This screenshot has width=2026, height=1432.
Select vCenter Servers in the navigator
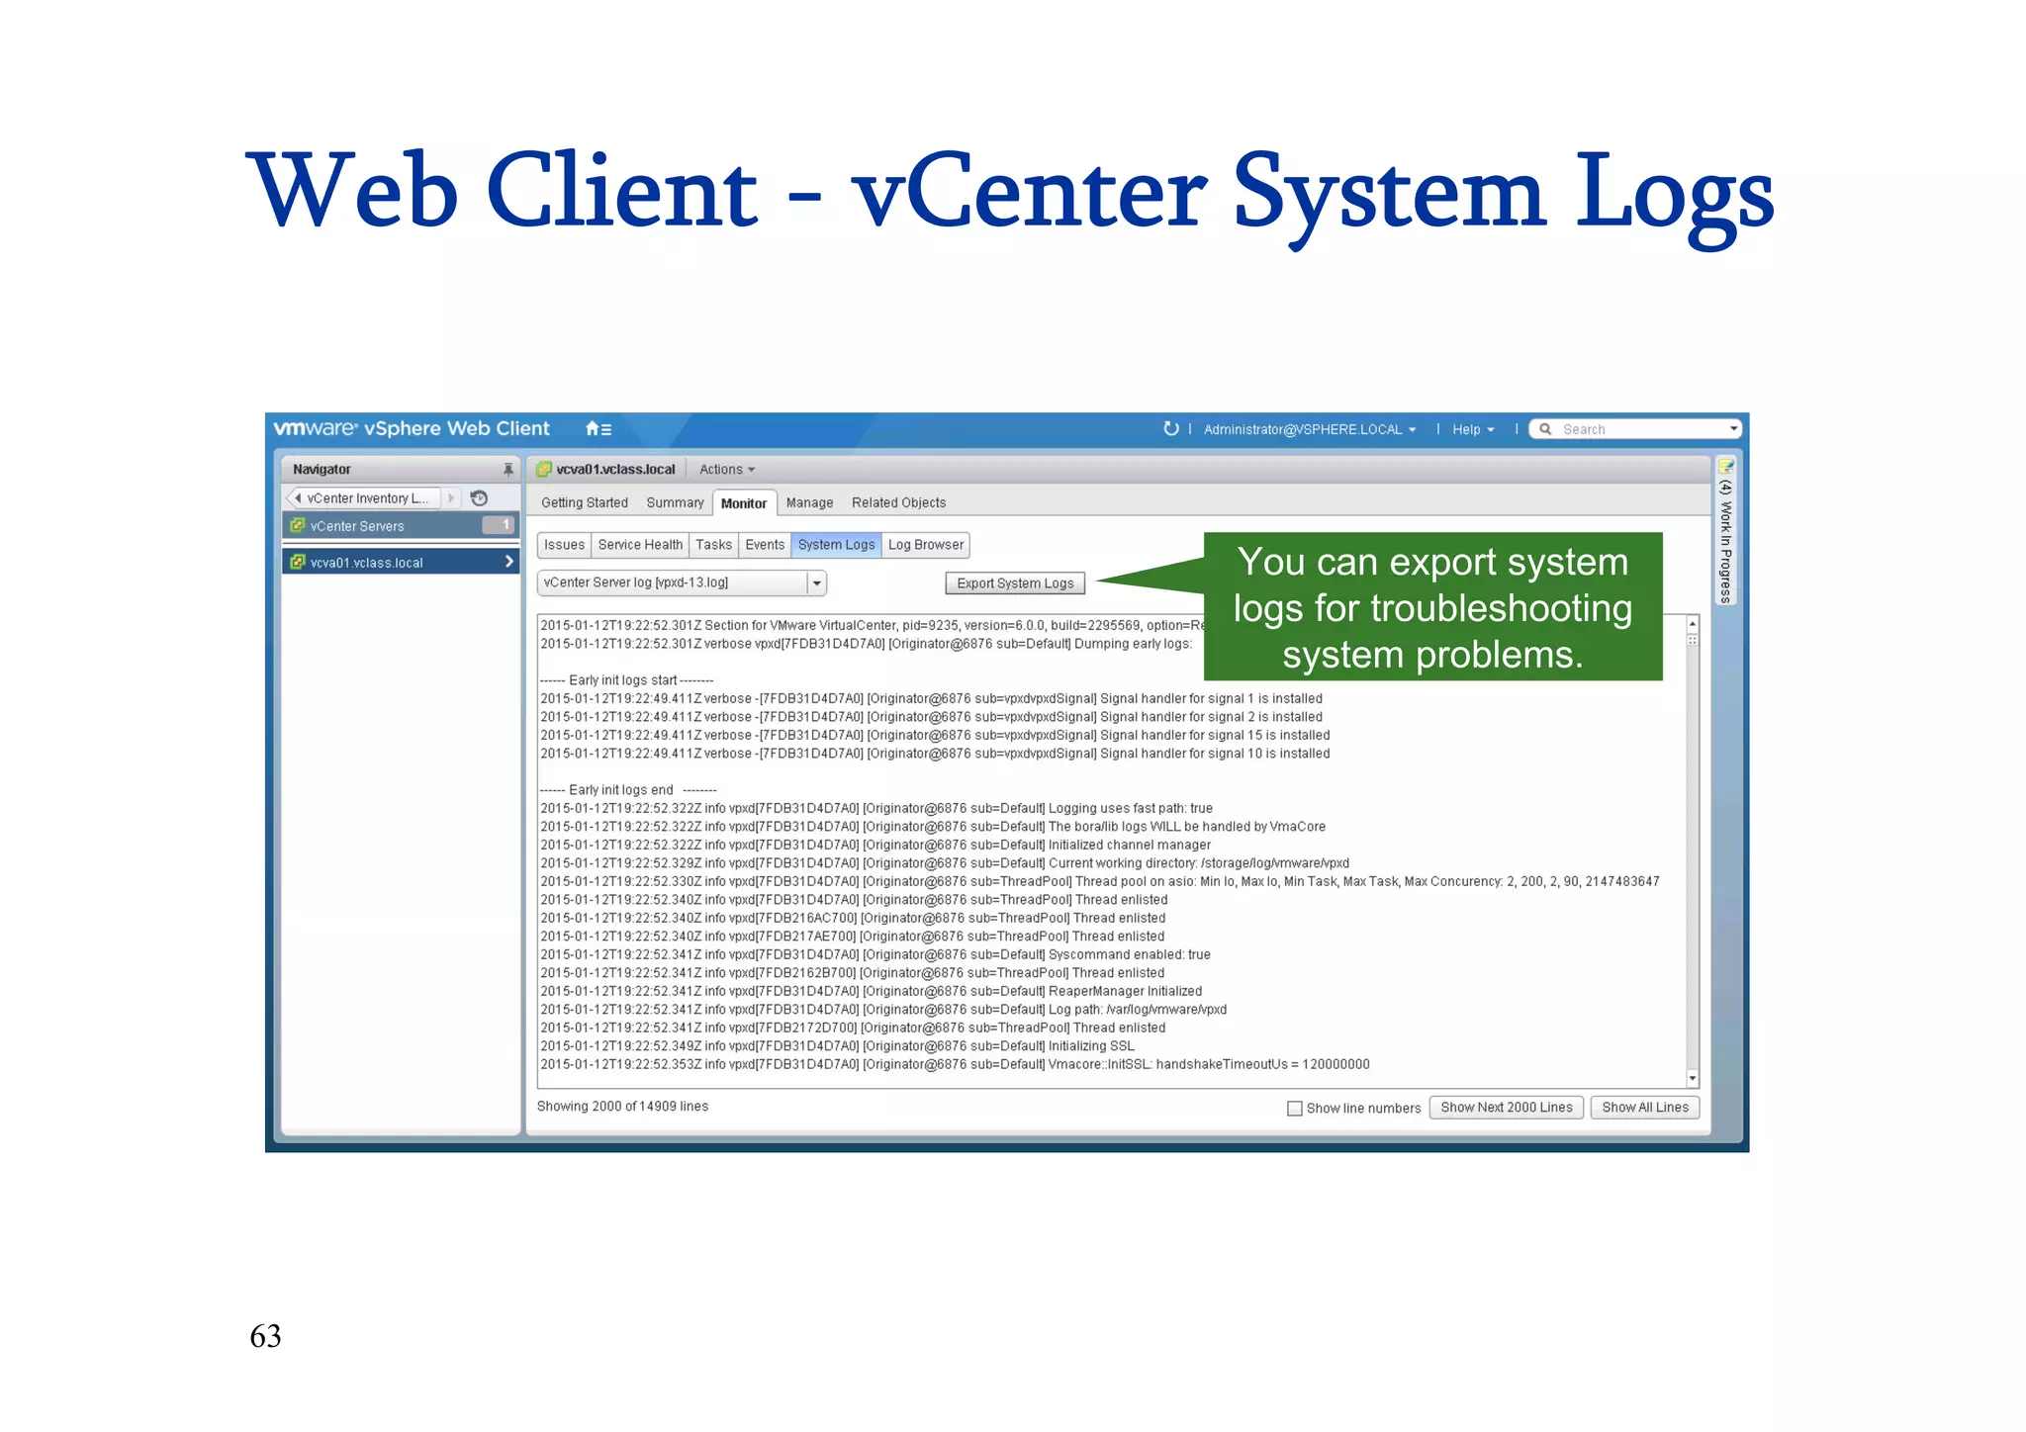click(x=401, y=526)
